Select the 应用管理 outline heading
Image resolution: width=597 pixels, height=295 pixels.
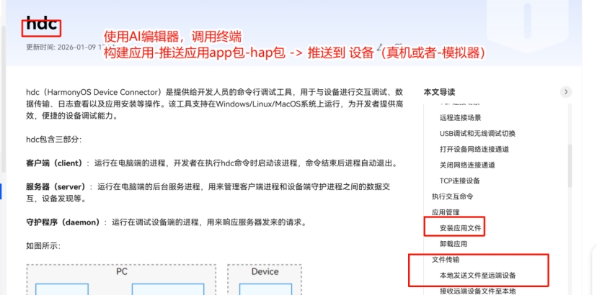(x=446, y=212)
